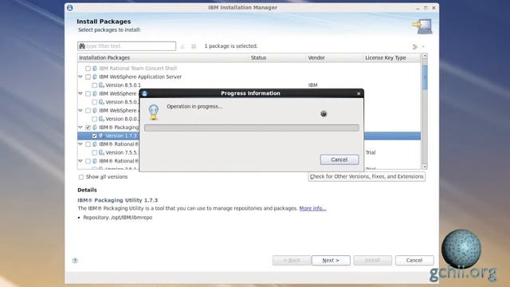This screenshot has height=287, width=510.
Task: Click the Next > button
Action: pos(331,261)
